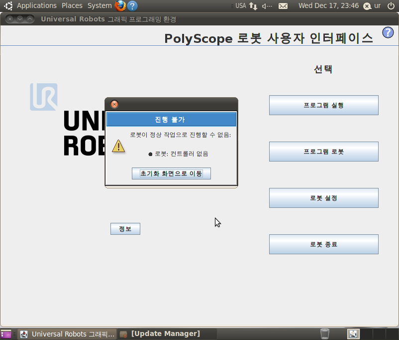Open the Applications menu
Image resolution: width=399 pixels, height=340 pixels.
(x=37, y=5)
